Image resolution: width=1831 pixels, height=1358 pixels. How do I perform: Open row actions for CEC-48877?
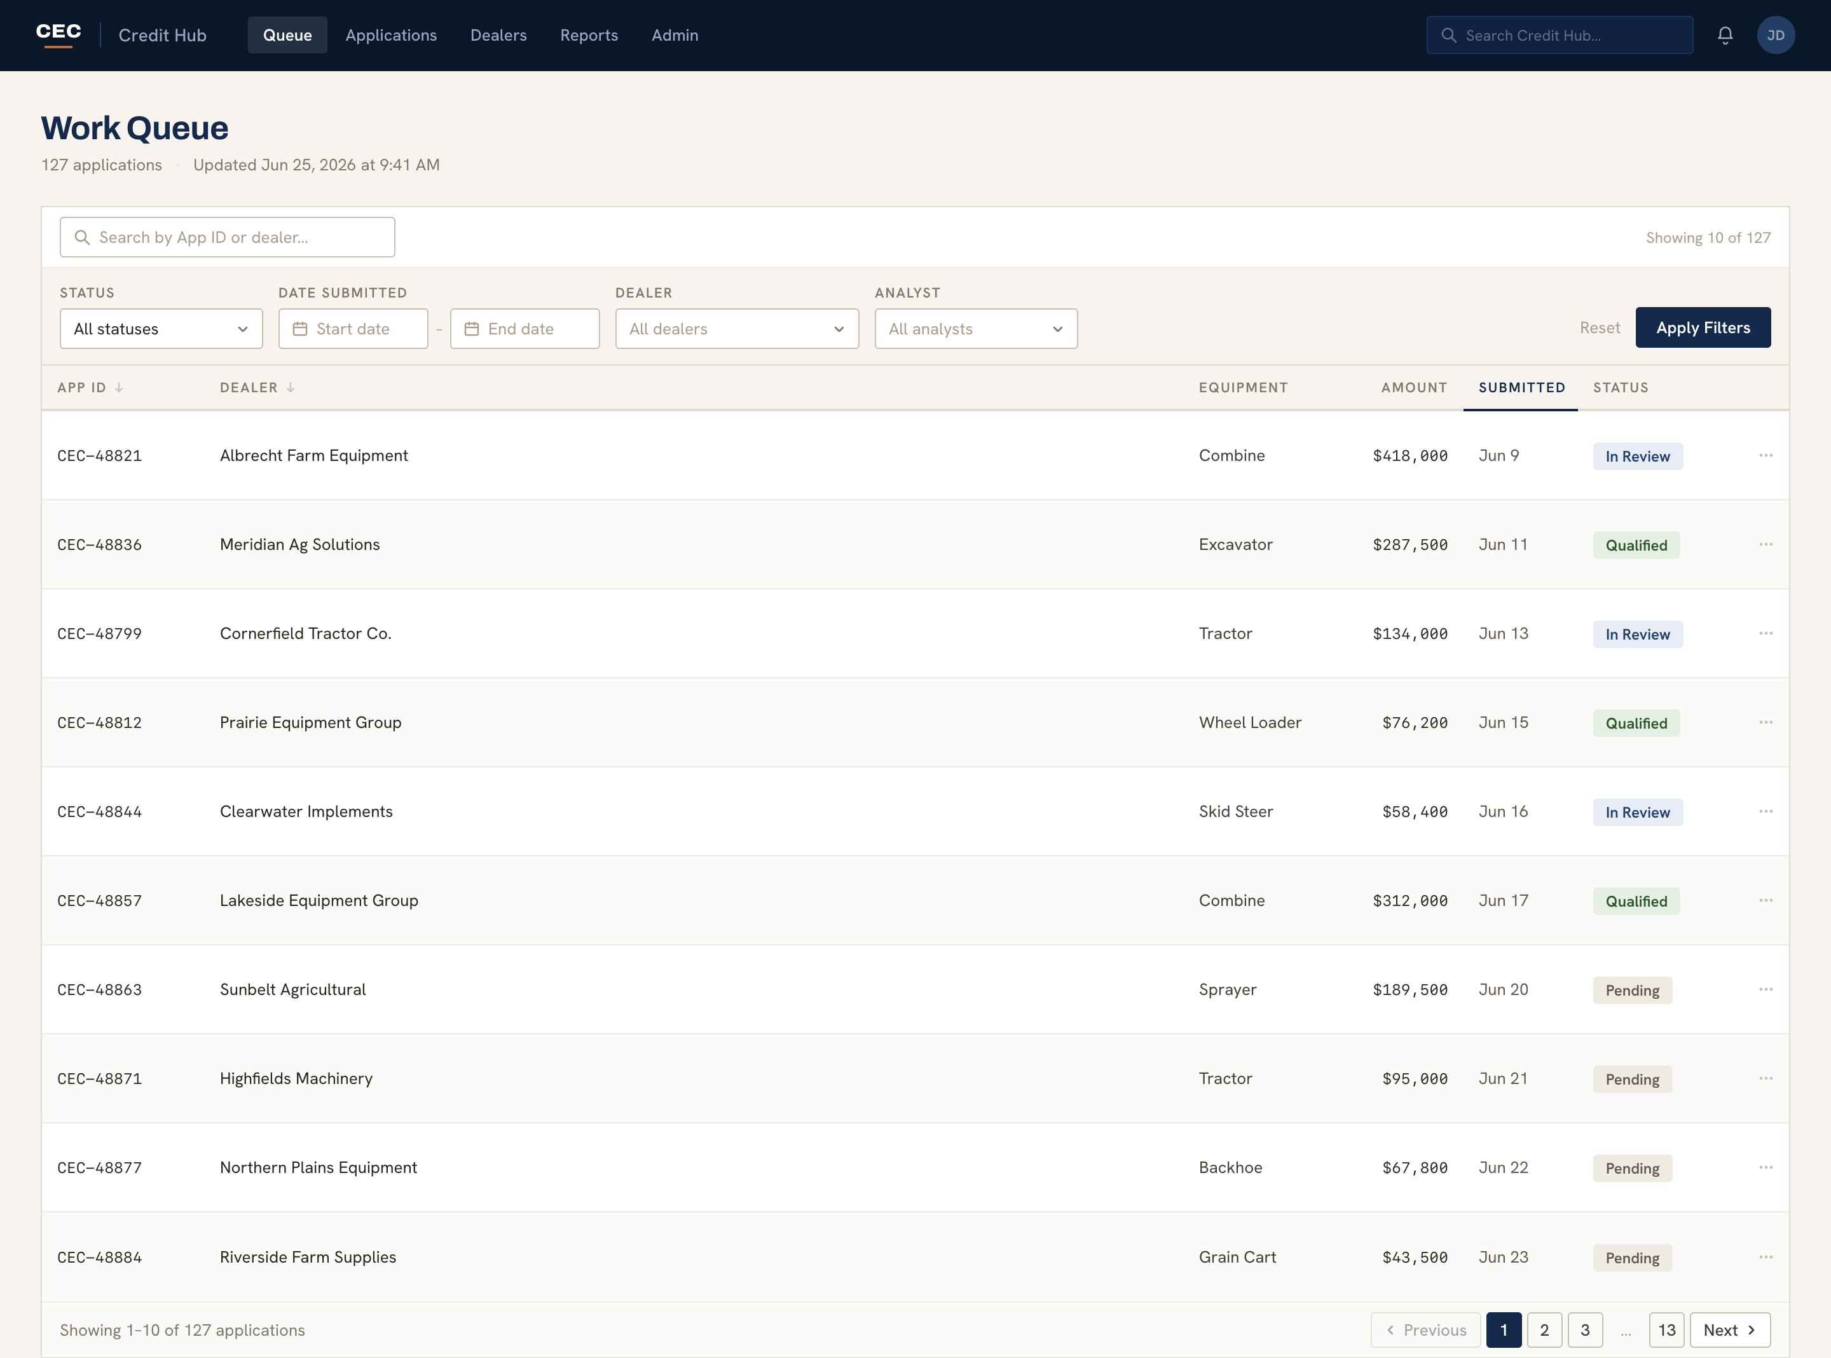tap(1766, 1167)
